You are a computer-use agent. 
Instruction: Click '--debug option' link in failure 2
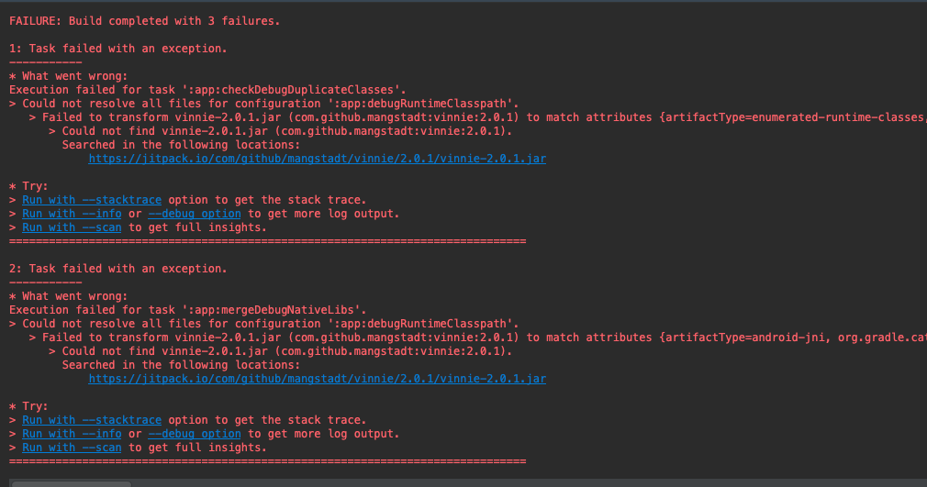tap(195, 434)
